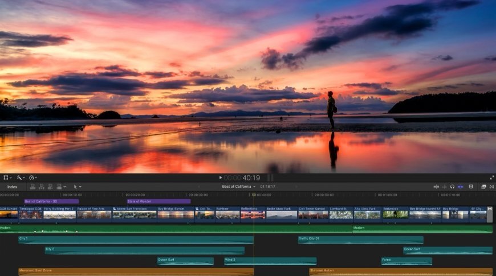Select the Bay Bridge Sunset clip

click(176, 213)
